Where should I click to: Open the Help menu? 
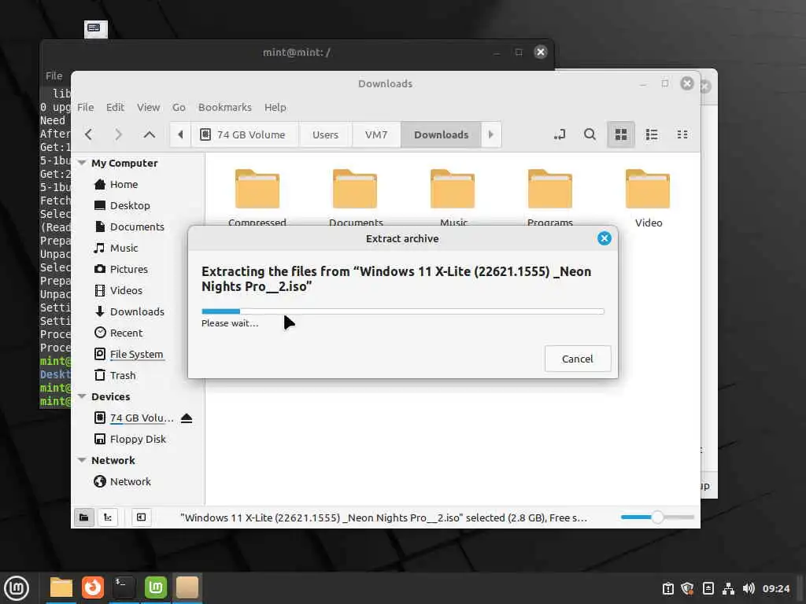coord(275,107)
